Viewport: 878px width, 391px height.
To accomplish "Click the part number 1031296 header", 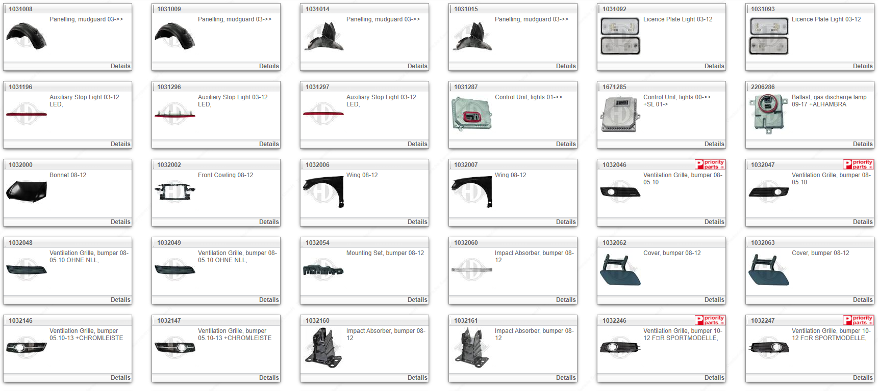I will [169, 87].
